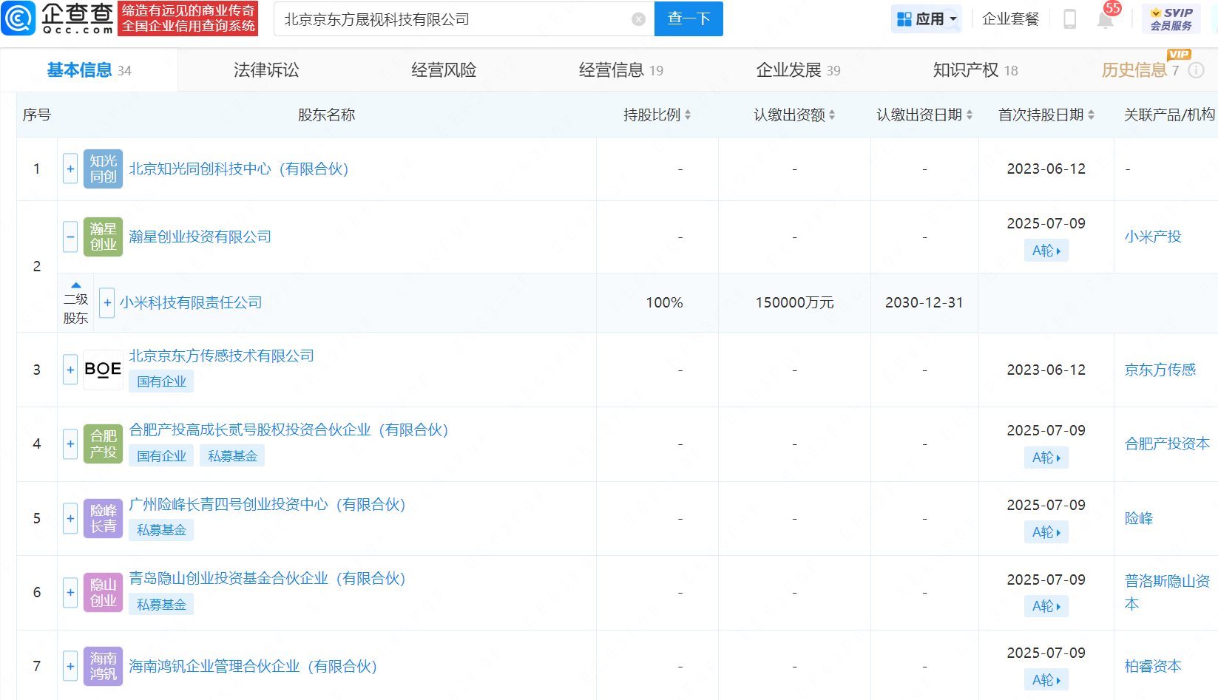Viewport: 1218px width, 700px height.
Task: Open 险峰 related institution link
Action: point(1139,518)
